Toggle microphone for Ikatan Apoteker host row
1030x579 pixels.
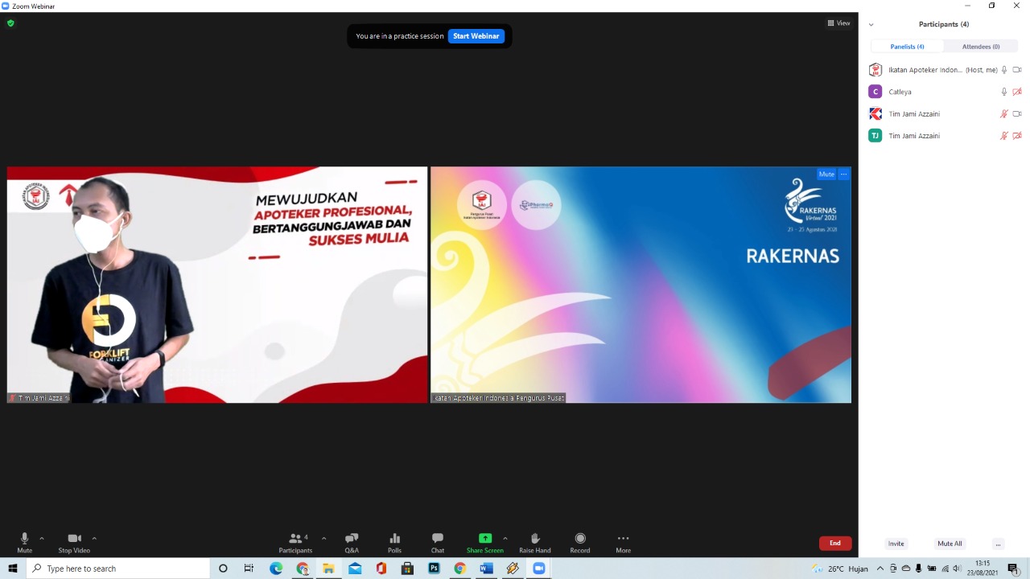[x=1004, y=70]
